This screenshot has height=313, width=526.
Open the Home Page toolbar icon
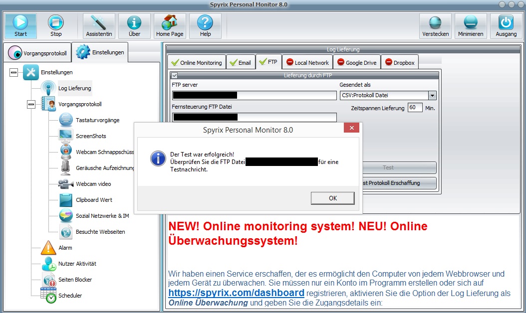(x=170, y=23)
